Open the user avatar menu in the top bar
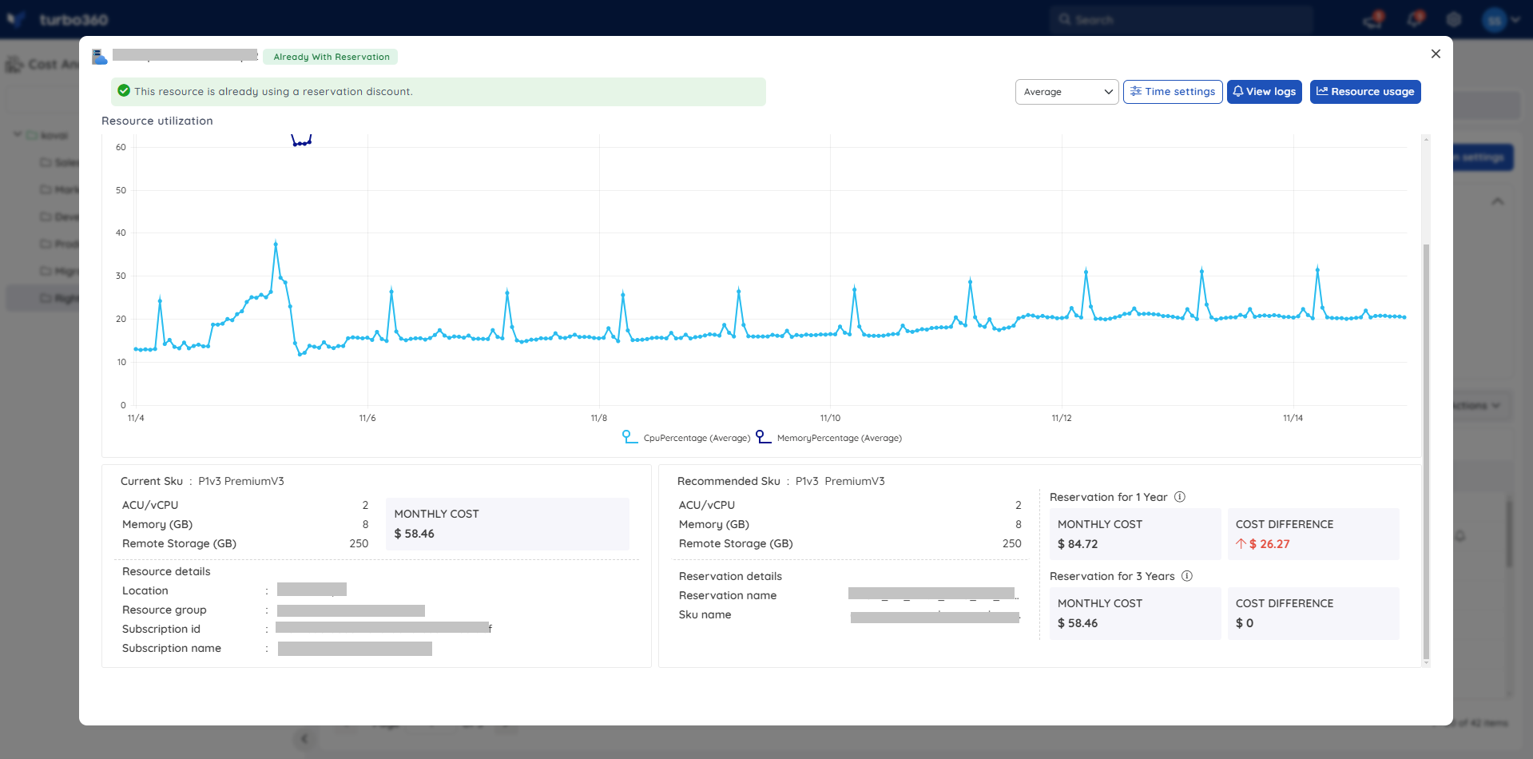The image size is (1533, 759). pyautogui.click(x=1500, y=20)
